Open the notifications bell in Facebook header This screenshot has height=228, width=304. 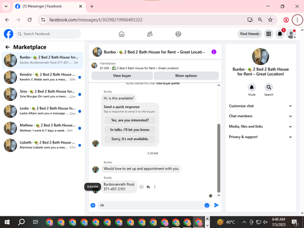click(x=280, y=34)
